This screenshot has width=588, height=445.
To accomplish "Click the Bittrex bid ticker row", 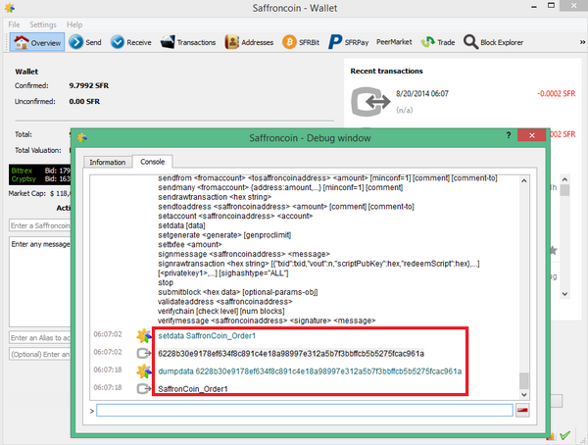I will pos(40,171).
